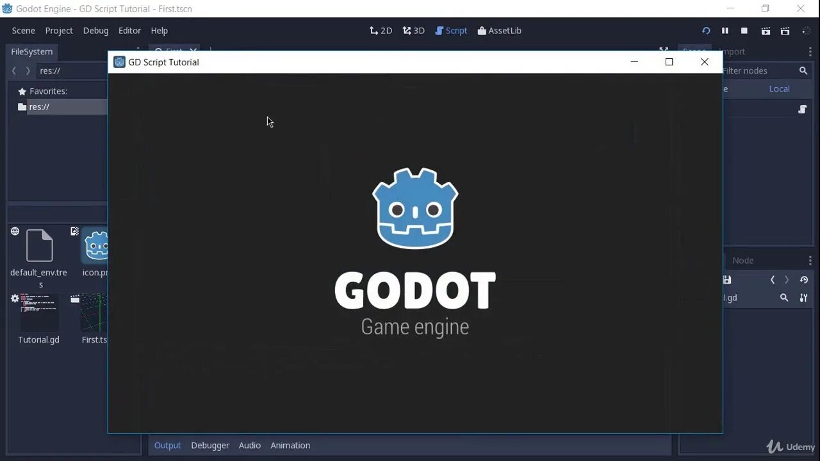This screenshot has width=820, height=461.
Task: Open the Scene menu
Action: (x=24, y=31)
